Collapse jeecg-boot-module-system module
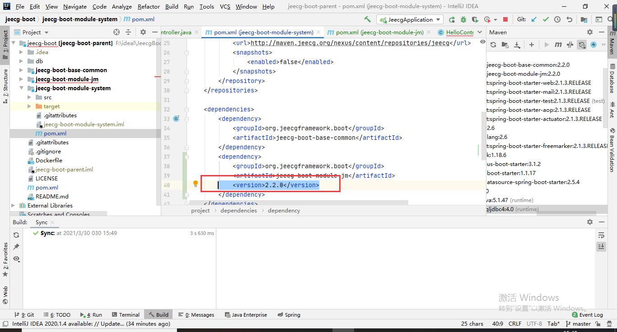The height and width of the screenshot is (332, 617). point(21,88)
